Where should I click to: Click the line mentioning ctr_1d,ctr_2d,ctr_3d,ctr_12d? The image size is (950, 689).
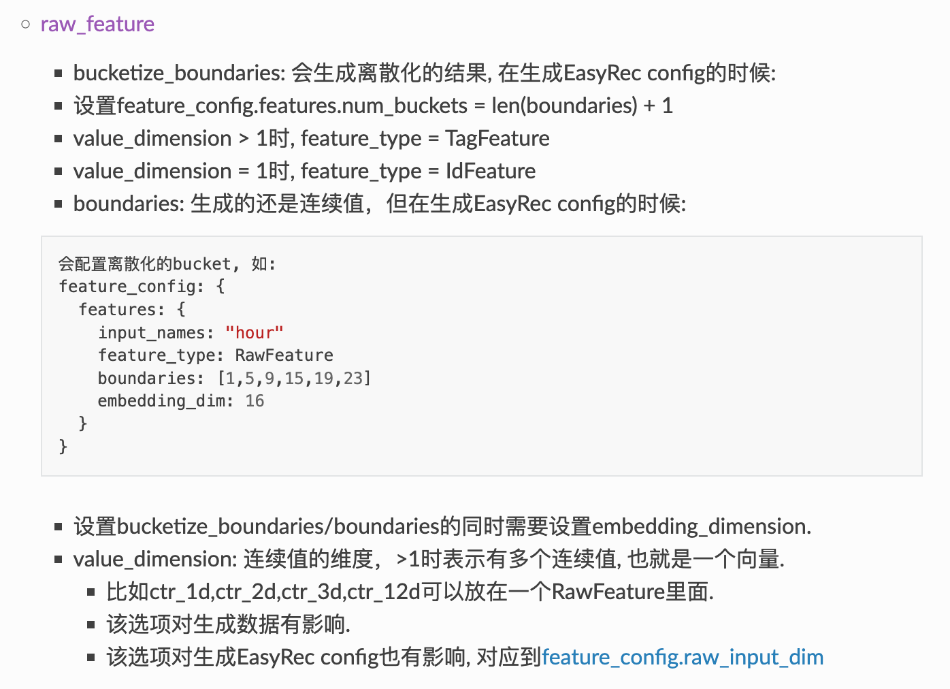coord(410,592)
